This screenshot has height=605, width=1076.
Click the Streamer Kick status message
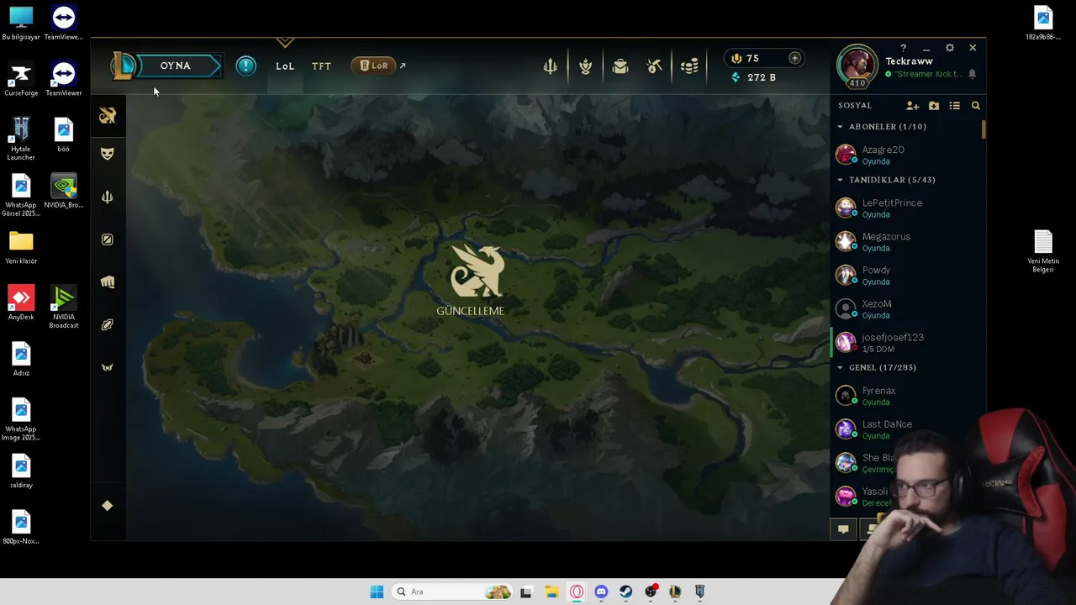928,74
